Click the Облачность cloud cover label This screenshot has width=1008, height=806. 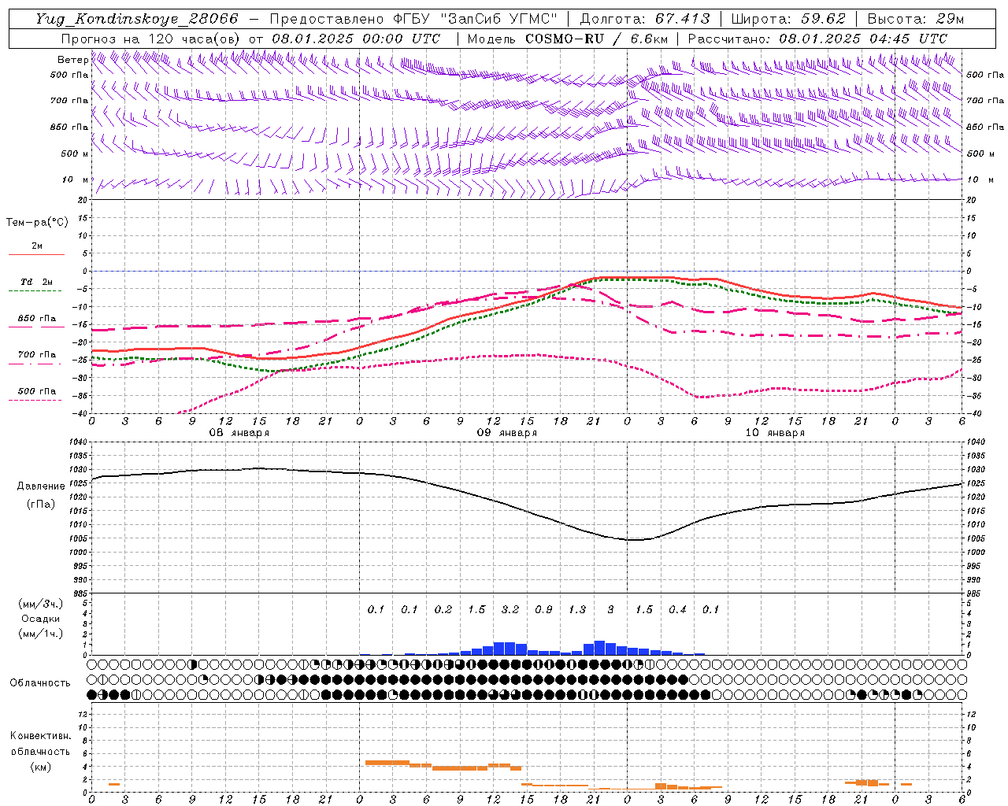(40, 682)
